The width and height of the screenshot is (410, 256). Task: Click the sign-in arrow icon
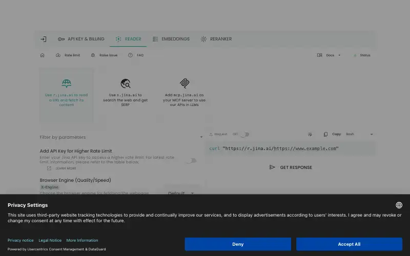click(44, 39)
